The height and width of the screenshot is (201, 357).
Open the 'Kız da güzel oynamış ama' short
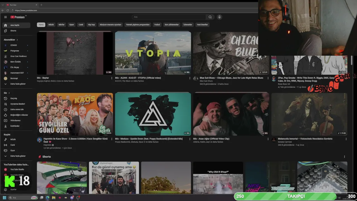point(114,178)
